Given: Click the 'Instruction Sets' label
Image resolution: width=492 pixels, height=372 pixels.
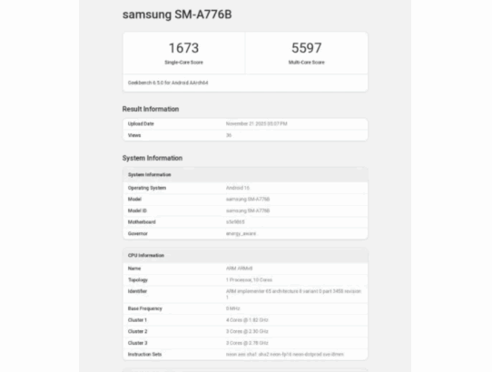Looking at the screenshot, I should (x=144, y=355).
